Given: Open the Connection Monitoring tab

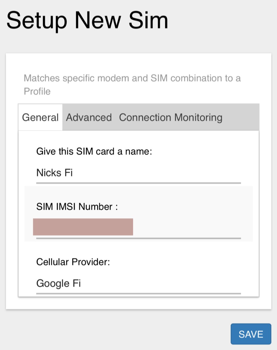Looking at the screenshot, I should (x=170, y=117).
